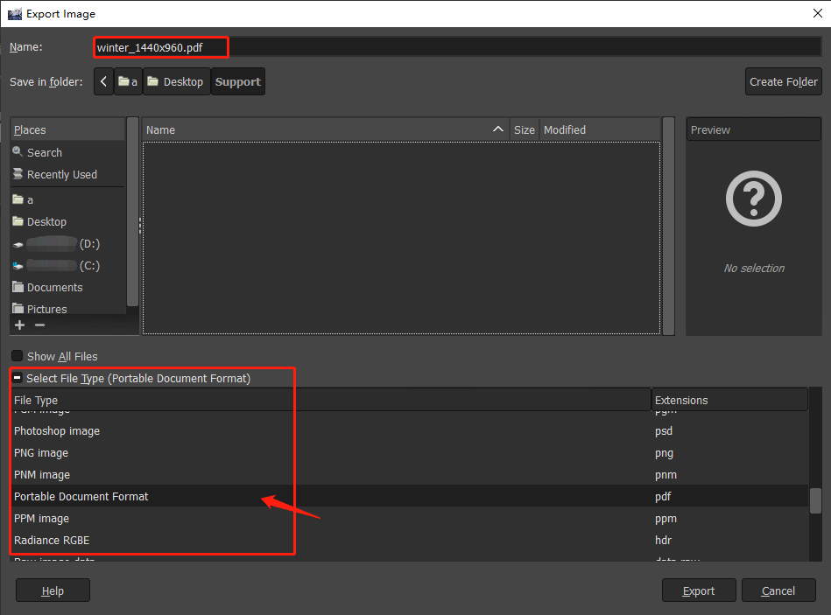Select the C: drive in Places
Screen dimensions: 831x615
click(x=67, y=266)
